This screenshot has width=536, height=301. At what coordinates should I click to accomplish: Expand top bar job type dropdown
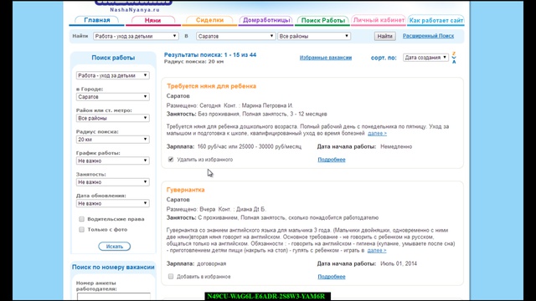point(136,36)
